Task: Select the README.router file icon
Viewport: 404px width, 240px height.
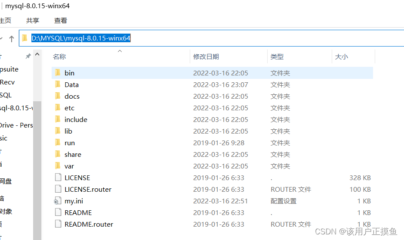Action: (x=58, y=224)
